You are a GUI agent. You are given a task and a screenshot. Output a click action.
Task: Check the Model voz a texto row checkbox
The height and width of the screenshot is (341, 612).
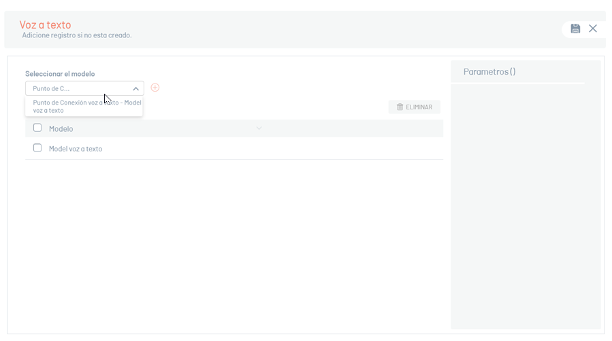coord(37,148)
